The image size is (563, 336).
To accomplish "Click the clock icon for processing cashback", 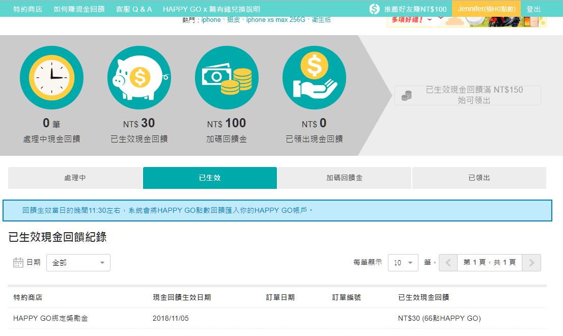I will (51, 78).
